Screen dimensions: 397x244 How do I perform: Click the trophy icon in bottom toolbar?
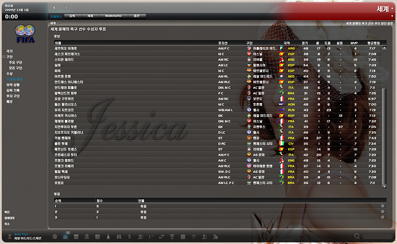coord(173,237)
